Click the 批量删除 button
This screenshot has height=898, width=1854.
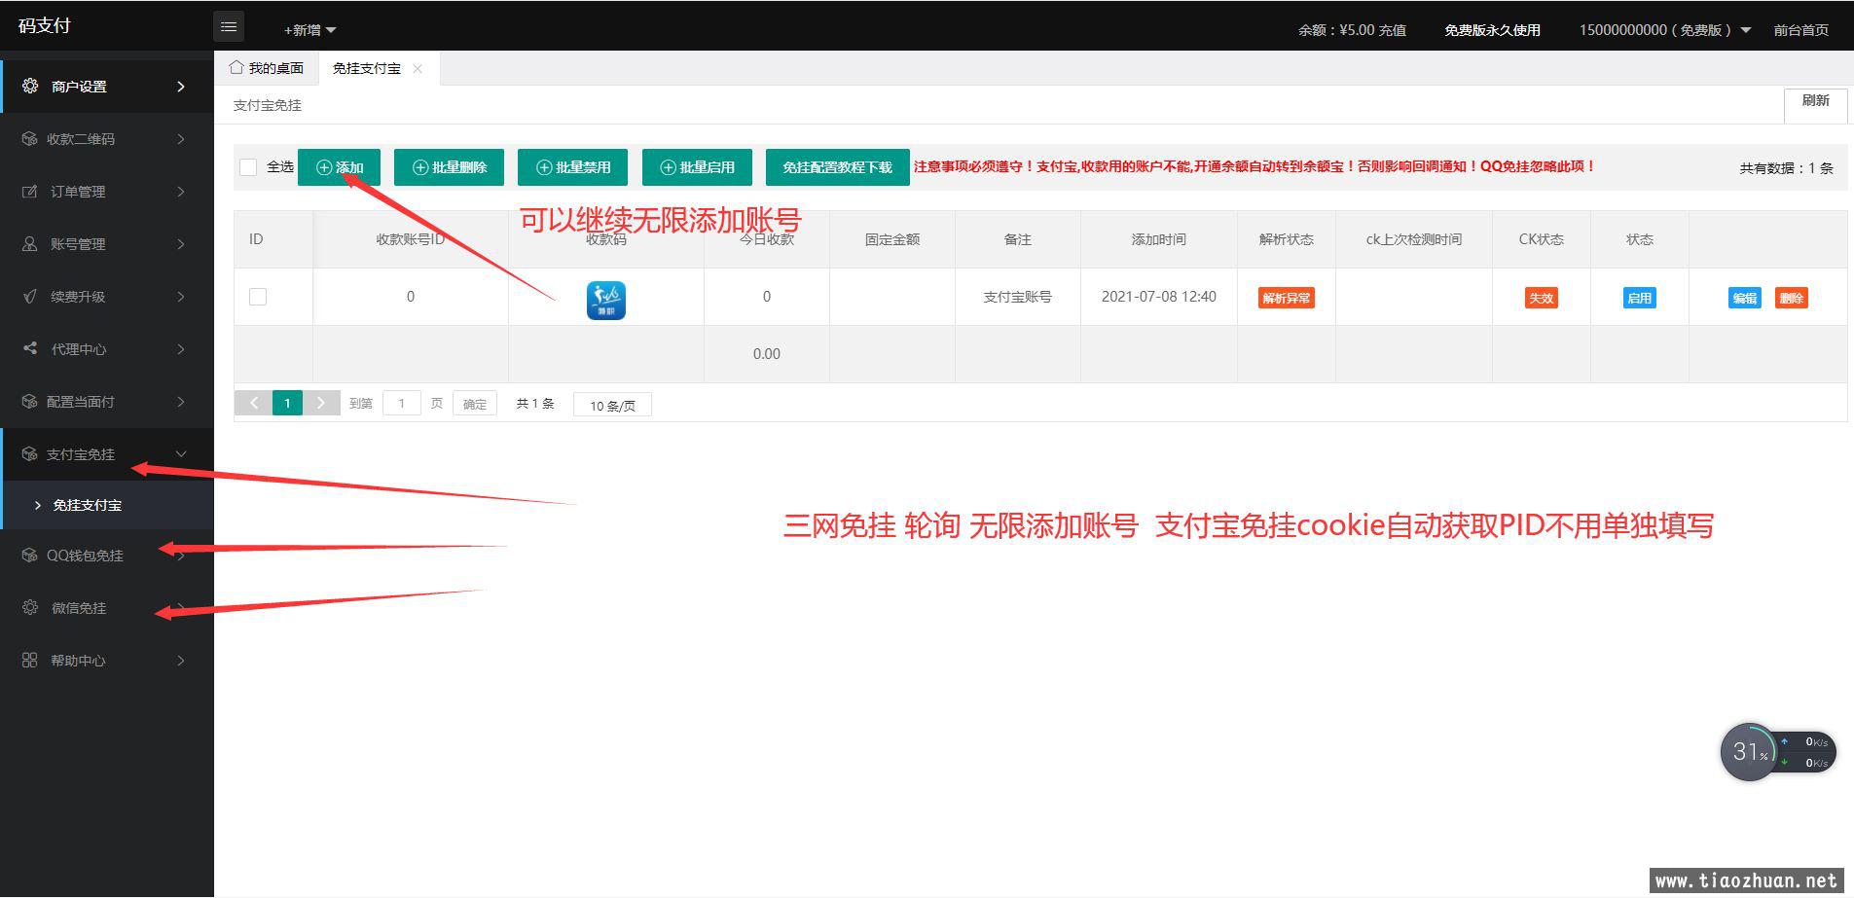pos(449,167)
